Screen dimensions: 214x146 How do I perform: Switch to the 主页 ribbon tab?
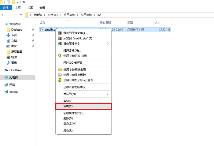18,8
